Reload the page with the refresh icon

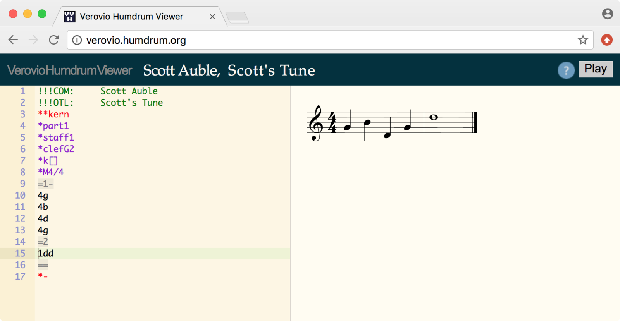tap(54, 40)
